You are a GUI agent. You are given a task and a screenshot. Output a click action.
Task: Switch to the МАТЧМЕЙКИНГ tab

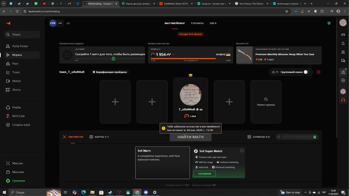coord(175,23)
